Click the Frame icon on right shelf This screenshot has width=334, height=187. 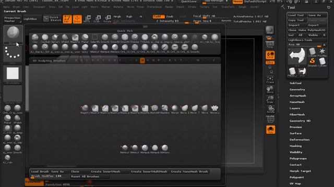[270, 79]
